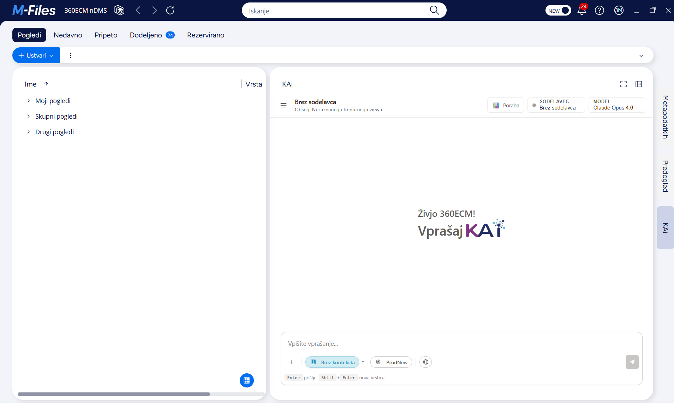Image resolution: width=674 pixels, height=403 pixels.
Task: Expand the toolbar chevron at far right
Action: [x=641, y=55]
